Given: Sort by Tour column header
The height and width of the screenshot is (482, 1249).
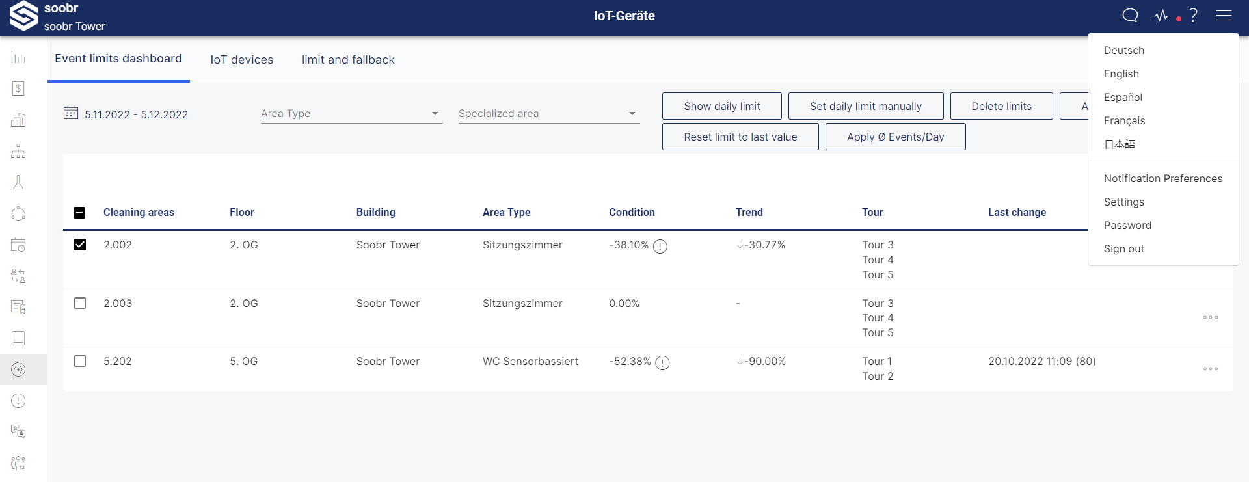Looking at the screenshot, I should click(x=872, y=212).
